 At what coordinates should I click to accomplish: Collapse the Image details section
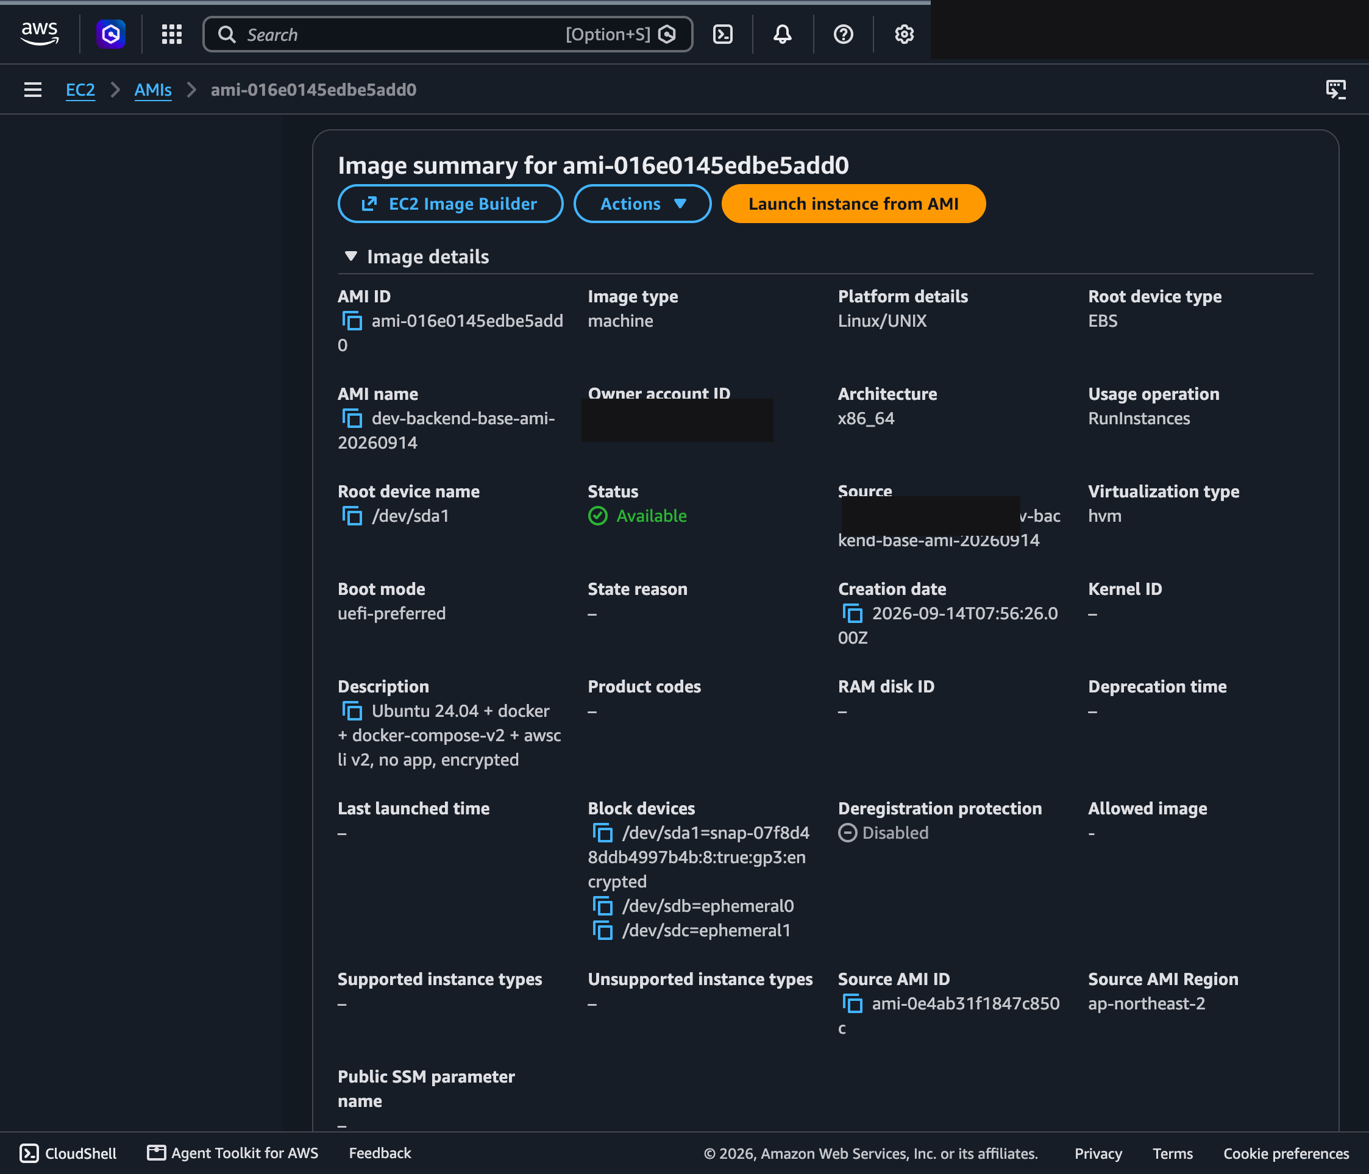(351, 257)
